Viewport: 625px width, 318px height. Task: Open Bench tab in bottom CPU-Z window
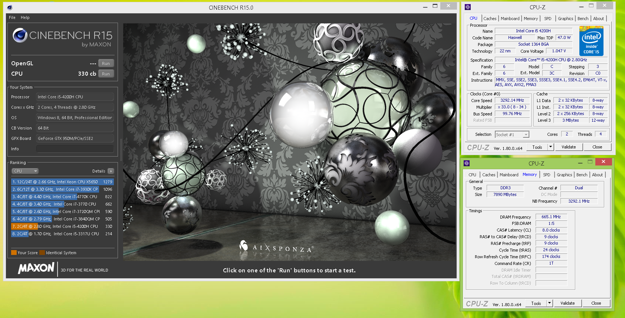(x=582, y=175)
